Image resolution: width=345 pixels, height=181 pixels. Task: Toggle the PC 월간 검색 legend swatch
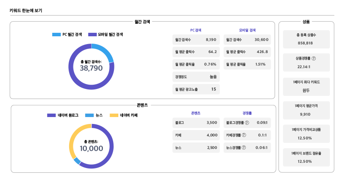pyautogui.click(x=56, y=35)
